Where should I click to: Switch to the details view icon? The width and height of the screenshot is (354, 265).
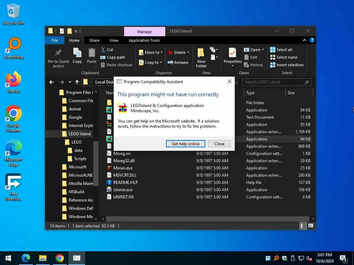(x=302, y=226)
